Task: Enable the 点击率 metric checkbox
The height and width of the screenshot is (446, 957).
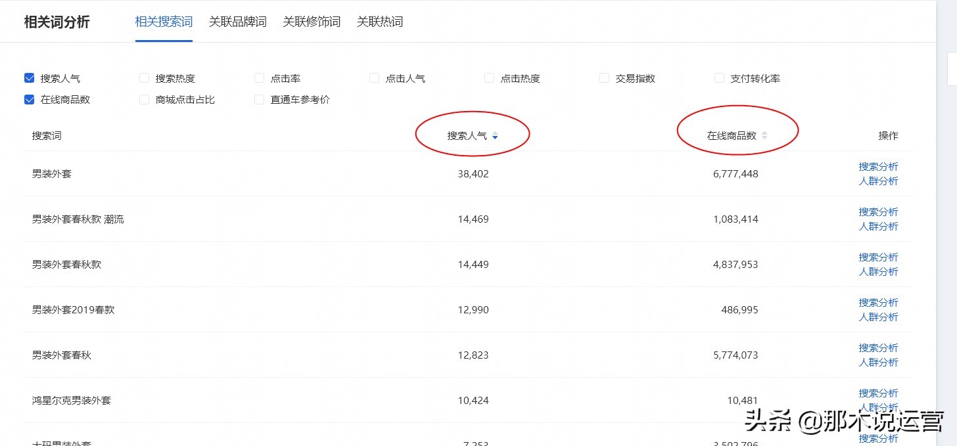Action: [x=258, y=78]
